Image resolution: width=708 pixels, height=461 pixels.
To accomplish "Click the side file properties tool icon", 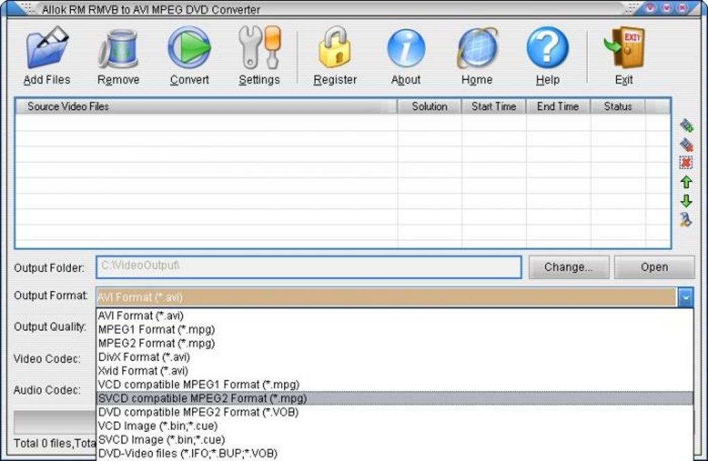I will [x=686, y=219].
